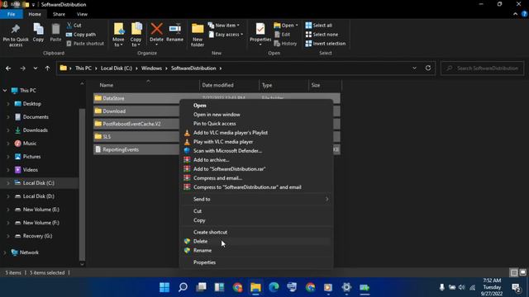Open the New item dropdown
529x297 pixels.
click(x=224, y=26)
